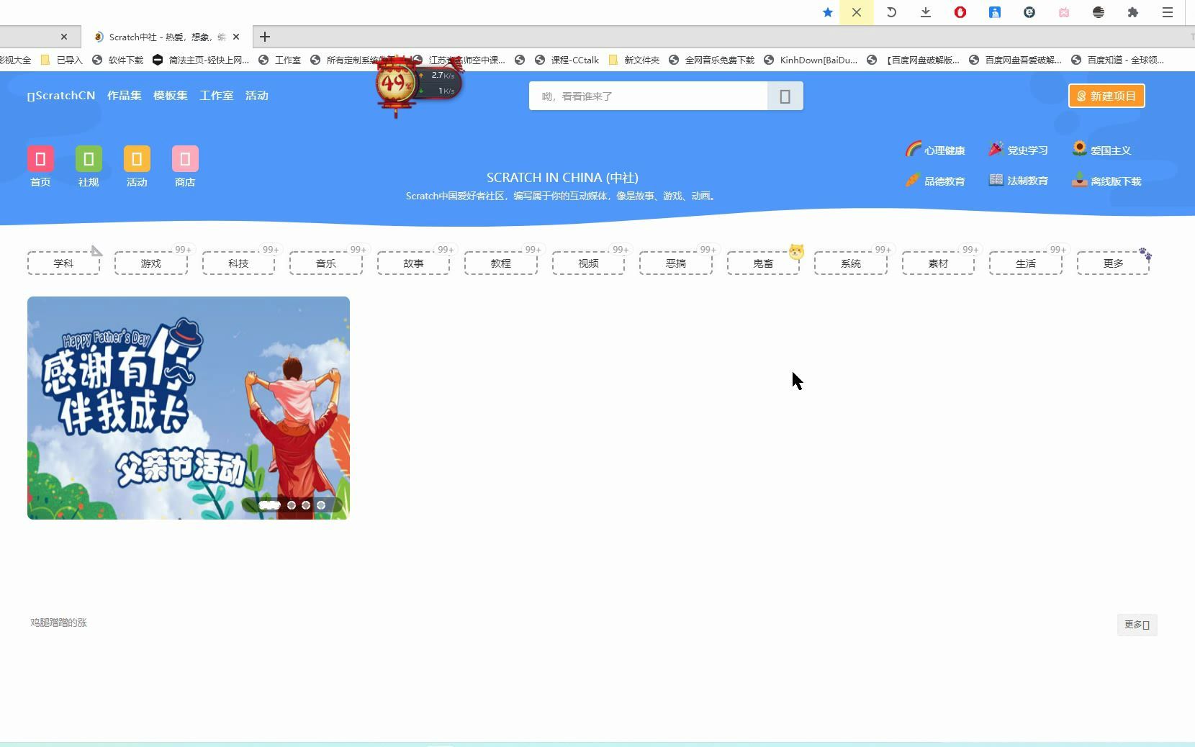Viewport: 1195px width, 747px height.
Task: Open the 软件下载 bookmark
Action: pyautogui.click(x=118, y=60)
